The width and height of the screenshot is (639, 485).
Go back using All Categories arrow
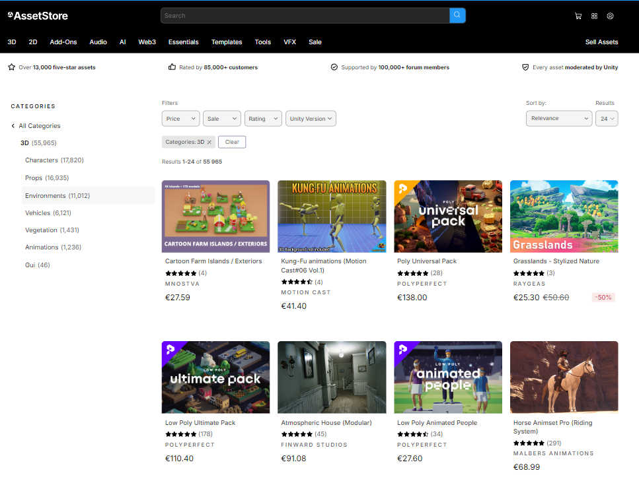coord(13,126)
